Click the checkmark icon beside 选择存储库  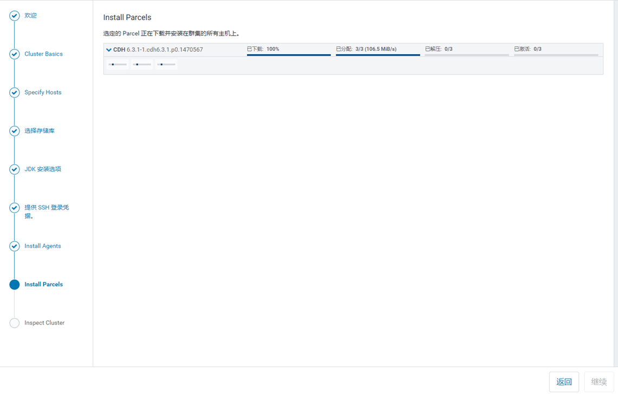15,131
